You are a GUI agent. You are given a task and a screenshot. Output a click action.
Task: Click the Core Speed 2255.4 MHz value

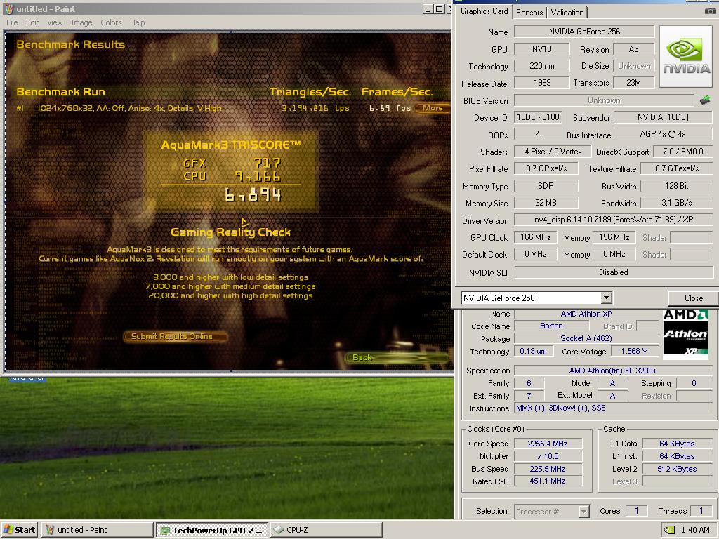(x=548, y=444)
